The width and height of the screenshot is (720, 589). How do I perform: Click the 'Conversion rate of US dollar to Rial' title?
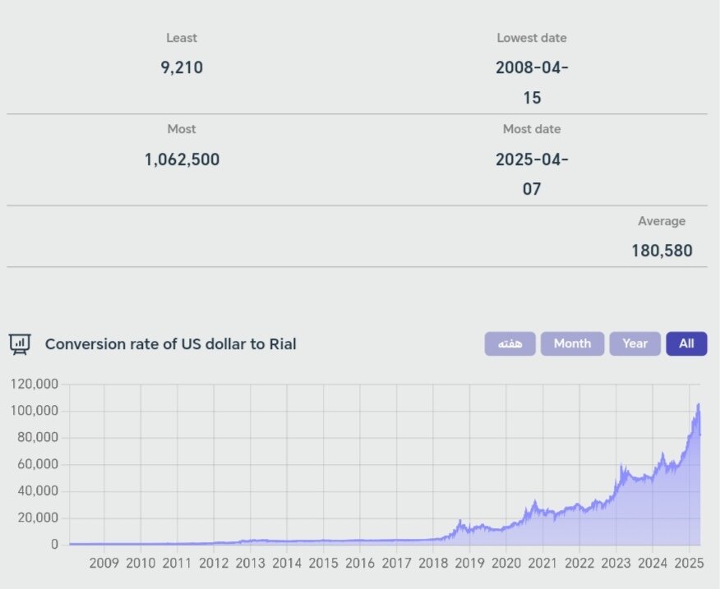[x=170, y=343]
